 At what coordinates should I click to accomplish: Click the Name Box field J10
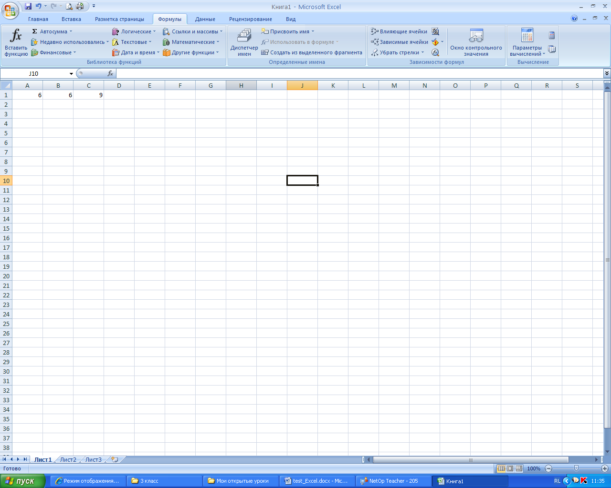[34, 74]
